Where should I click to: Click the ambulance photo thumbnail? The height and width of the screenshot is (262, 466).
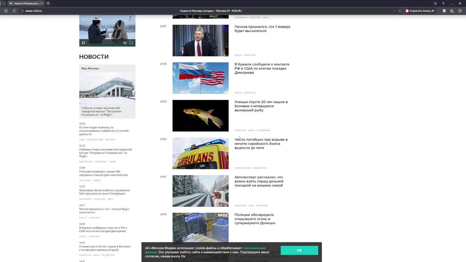click(x=201, y=153)
